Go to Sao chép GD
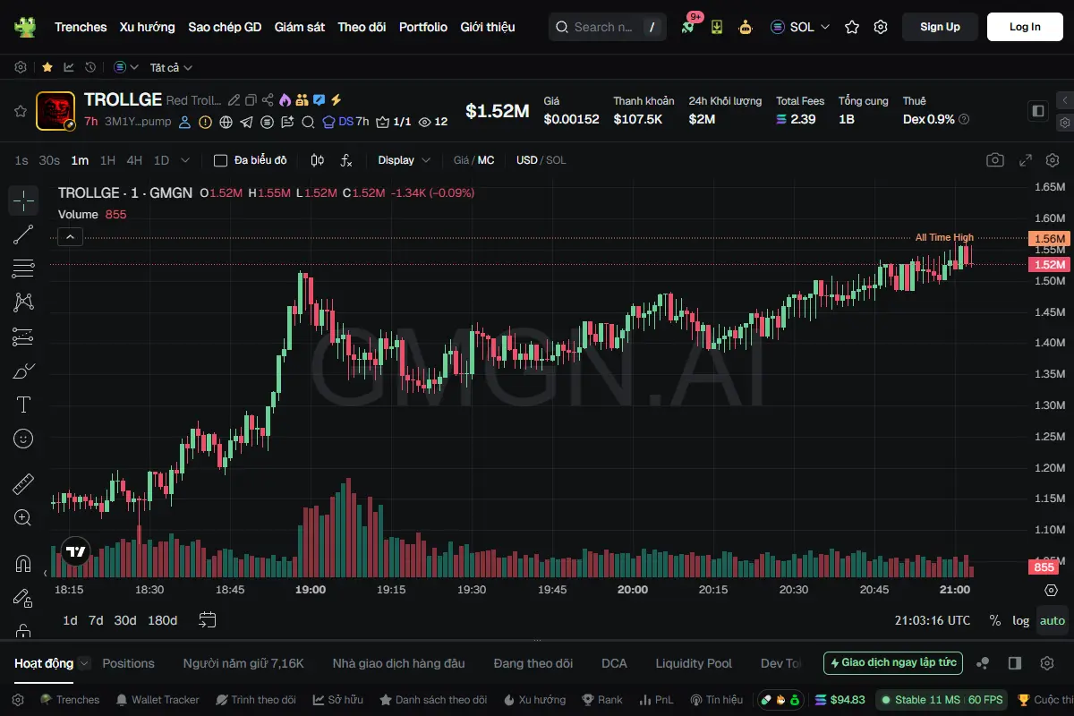 tap(225, 27)
